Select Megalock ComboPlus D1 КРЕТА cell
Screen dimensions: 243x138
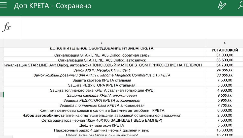coord(105,74)
